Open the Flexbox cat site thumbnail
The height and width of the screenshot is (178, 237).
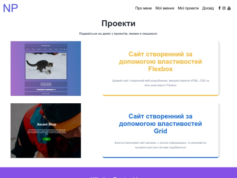pos(46,69)
